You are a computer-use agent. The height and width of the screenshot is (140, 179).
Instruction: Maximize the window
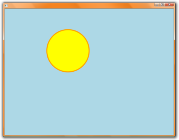click(x=162, y=5)
